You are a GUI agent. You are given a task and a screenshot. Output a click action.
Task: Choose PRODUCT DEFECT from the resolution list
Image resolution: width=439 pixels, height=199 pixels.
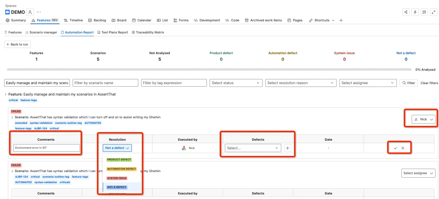[119, 160]
